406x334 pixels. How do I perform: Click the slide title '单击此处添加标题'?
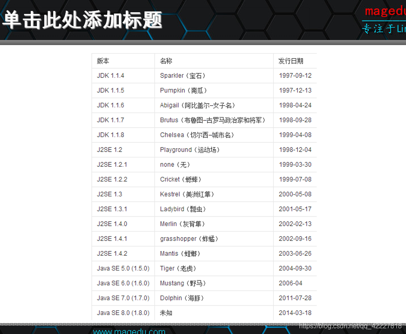click(83, 20)
